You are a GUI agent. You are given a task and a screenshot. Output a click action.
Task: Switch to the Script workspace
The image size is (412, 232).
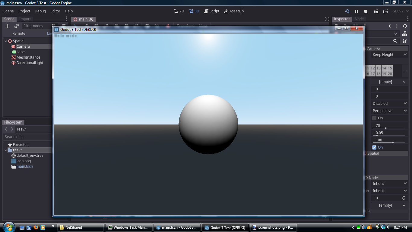coord(211,11)
